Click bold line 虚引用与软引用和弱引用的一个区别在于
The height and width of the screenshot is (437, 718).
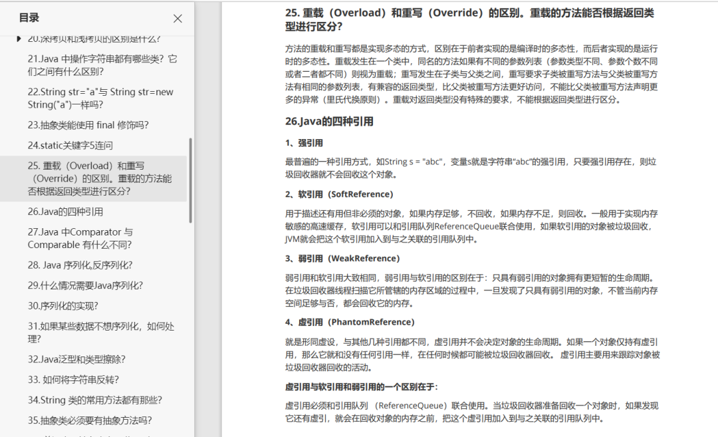(x=361, y=387)
